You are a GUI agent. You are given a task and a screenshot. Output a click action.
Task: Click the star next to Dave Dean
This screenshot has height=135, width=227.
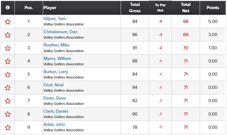(x=8, y=101)
